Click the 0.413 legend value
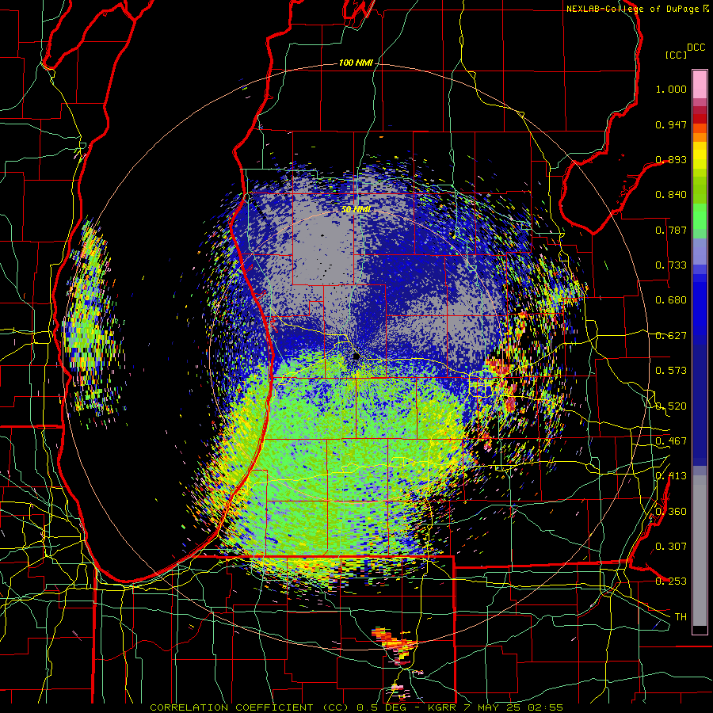The height and width of the screenshot is (713, 713). coord(671,476)
